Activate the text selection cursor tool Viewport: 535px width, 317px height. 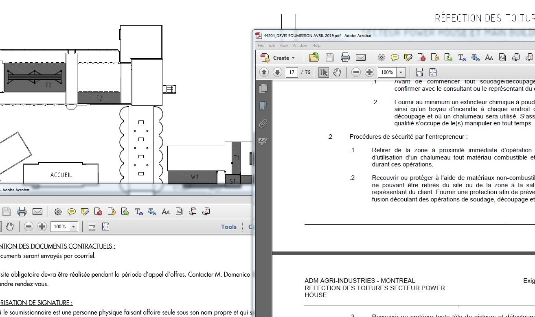click(324, 72)
